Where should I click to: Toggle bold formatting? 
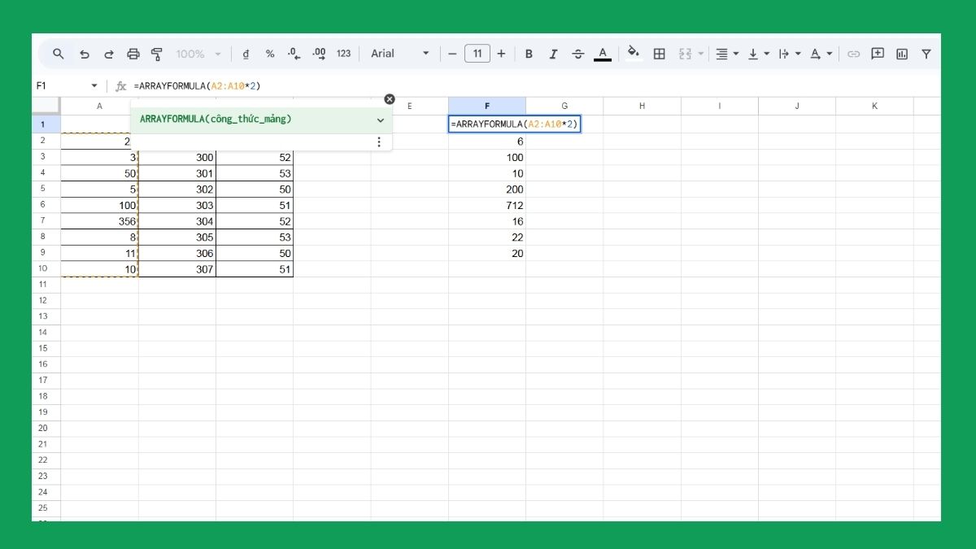pyautogui.click(x=529, y=54)
